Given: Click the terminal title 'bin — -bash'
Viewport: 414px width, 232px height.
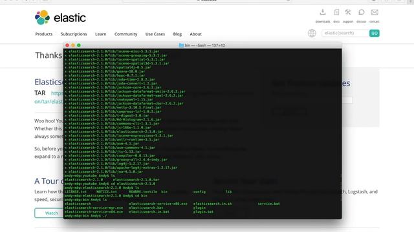Looking at the screenshot, I should pyautogui.click(x=195, y=45).
